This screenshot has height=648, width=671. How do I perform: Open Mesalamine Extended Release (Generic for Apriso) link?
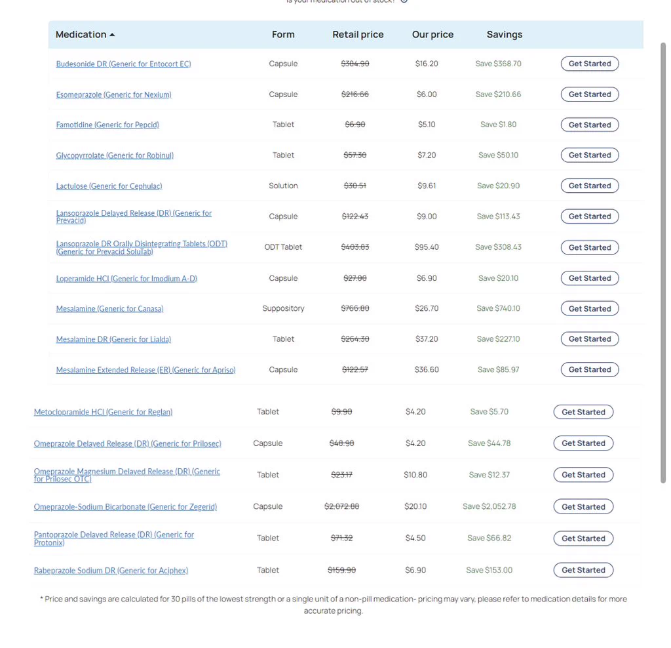[x=145, y=370]
